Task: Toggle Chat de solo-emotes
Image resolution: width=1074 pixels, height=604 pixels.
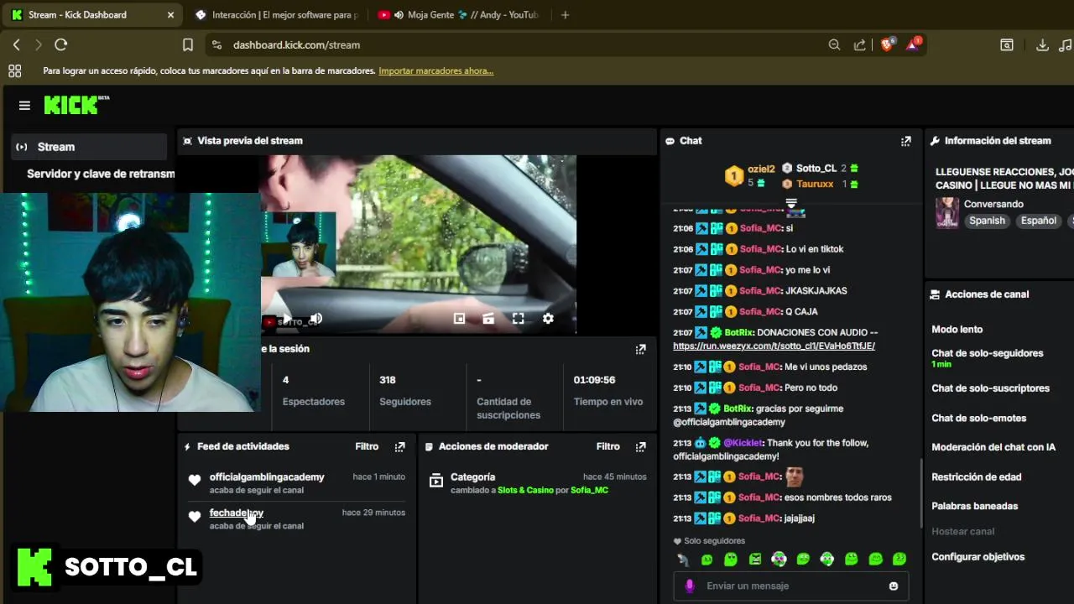Action: 978,418
